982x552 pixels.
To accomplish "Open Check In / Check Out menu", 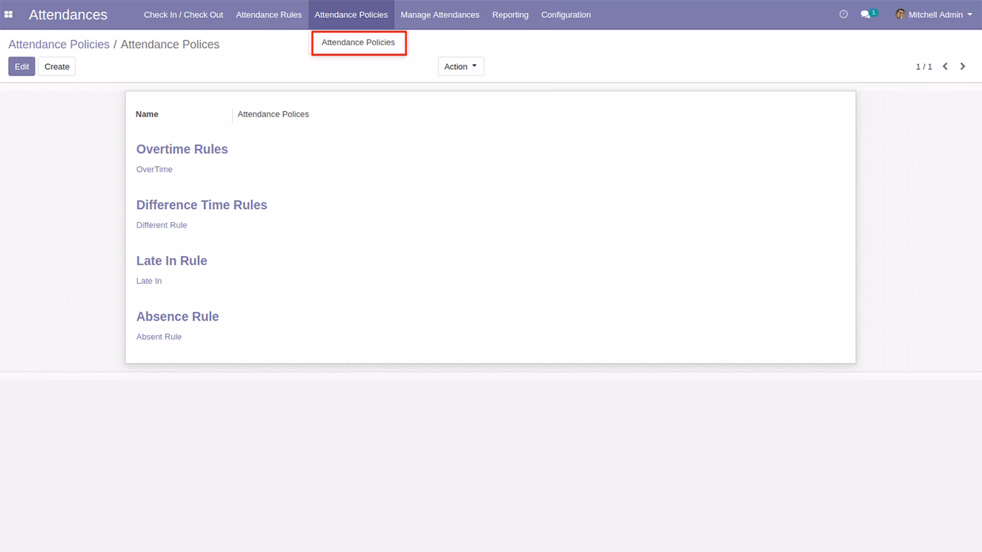I will pos(183,14).
